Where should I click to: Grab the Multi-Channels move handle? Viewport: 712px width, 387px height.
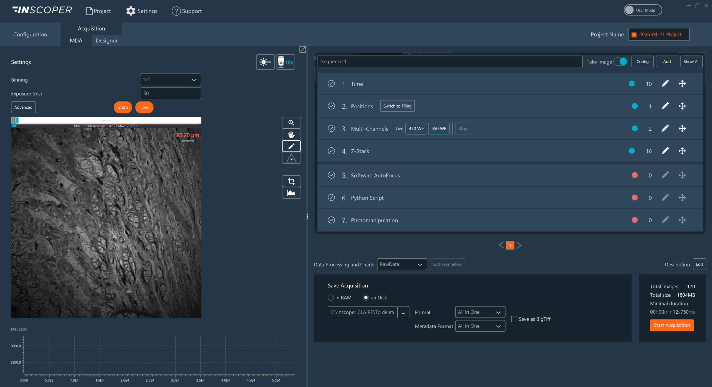[x=682, y=128]
